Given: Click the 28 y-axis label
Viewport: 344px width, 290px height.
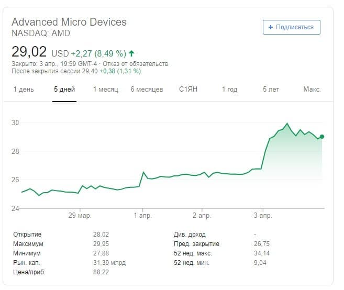Looking at the screenshot, I should pos(15,151).
